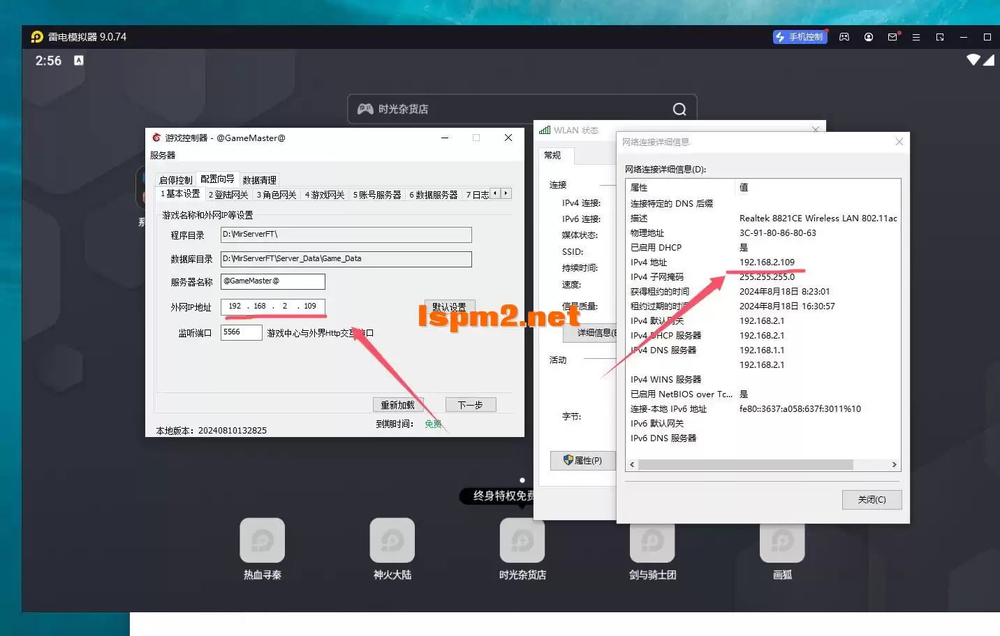This screenshot has width=1000, height=636.
Task: Switch to the 数据清理 tab
Action: pyautogui.click(x=259, y=180)
